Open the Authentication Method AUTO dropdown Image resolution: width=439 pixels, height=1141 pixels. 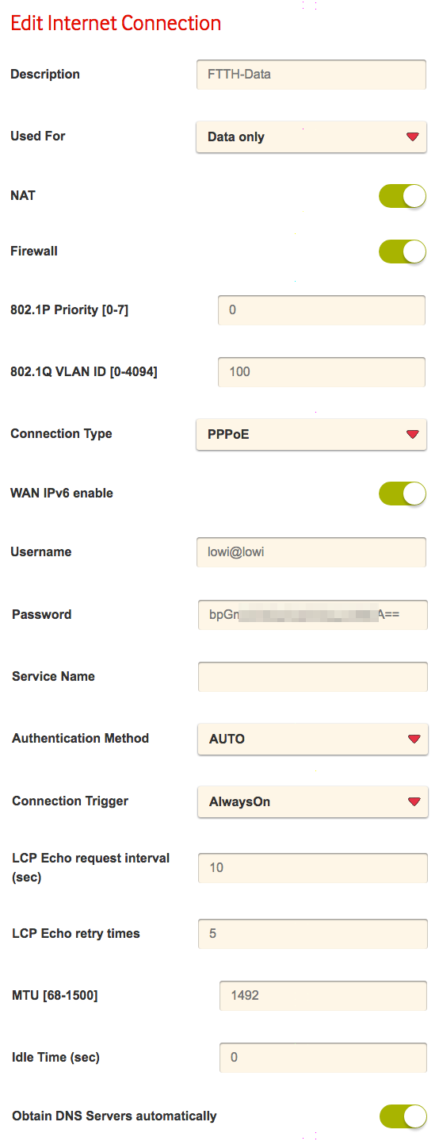click(x=313, y=739)
